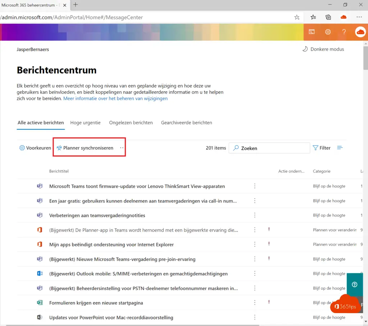Open the link Meer informatie over het beheren van wijzigingen
Screen dimensions: 368x326
tap(115, 98)
